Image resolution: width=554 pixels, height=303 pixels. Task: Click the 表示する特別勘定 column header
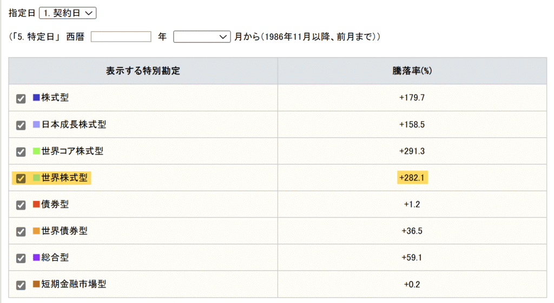point(143,71)
